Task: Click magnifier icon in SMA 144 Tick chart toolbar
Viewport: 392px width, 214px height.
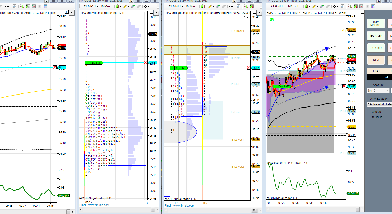Action: [342, 6]
